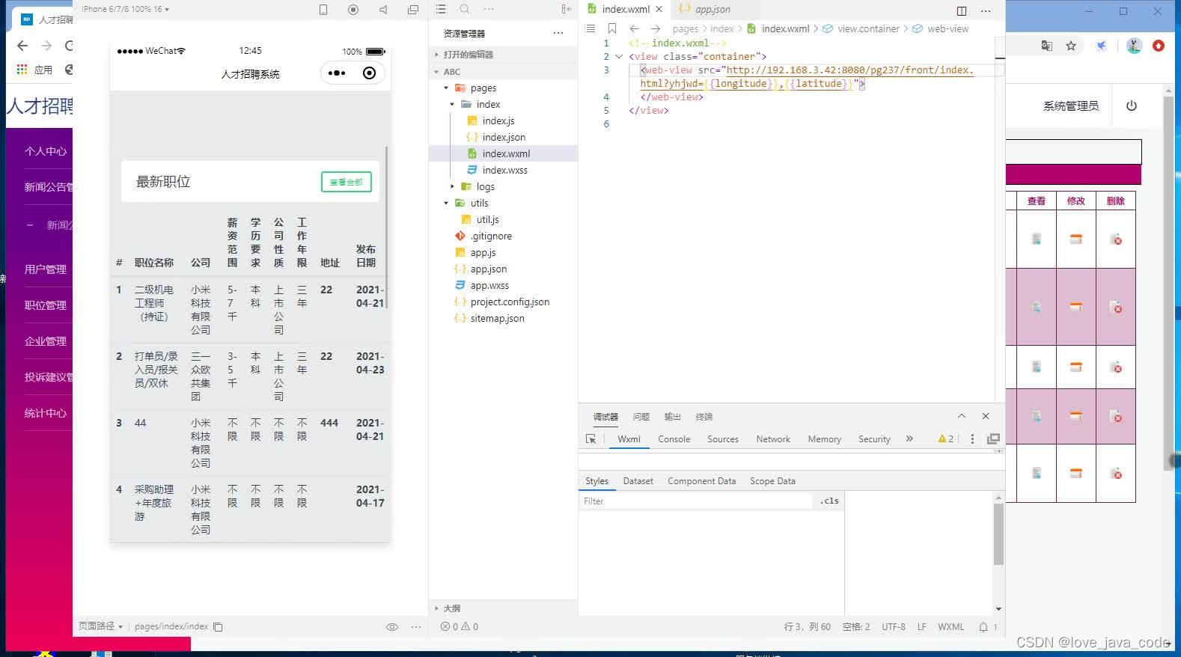The image size is (1181, 657).
Task: Click the browser translate icon
Action: [1047, 46]
